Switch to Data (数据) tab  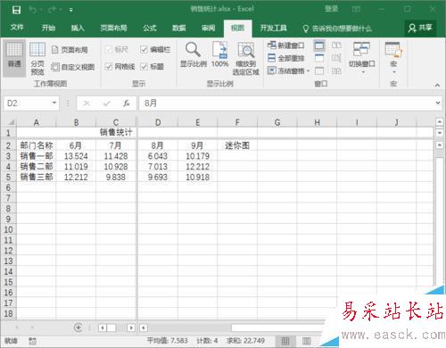(178, 28)
